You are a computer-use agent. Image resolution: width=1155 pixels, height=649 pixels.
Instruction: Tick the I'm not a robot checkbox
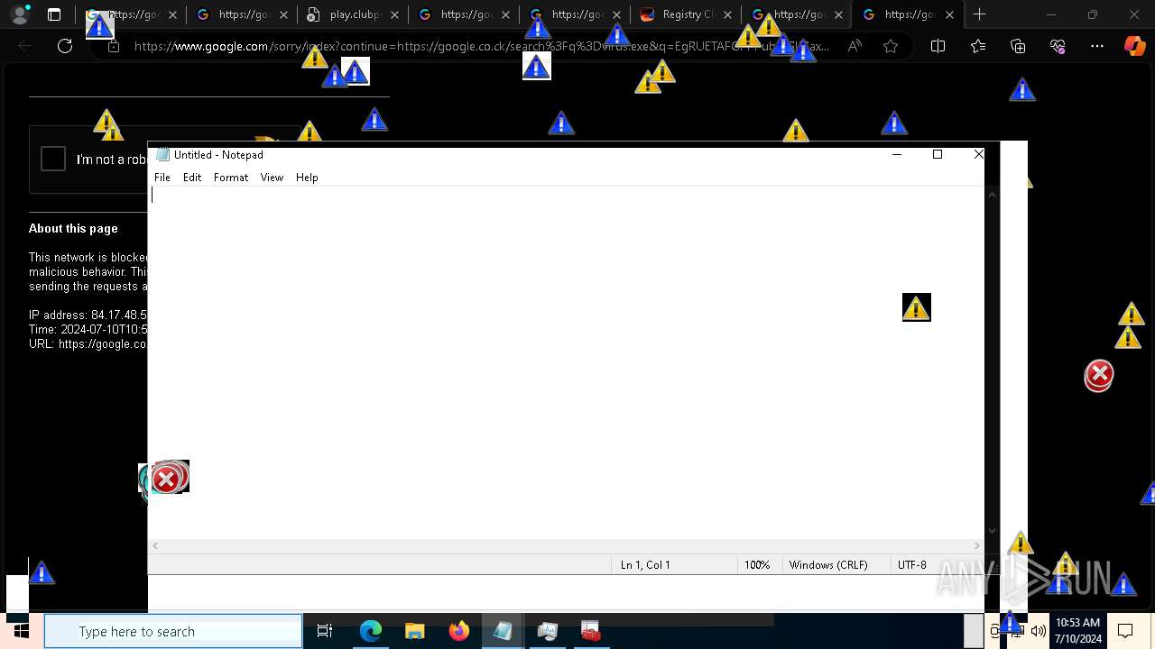(53, 159)
